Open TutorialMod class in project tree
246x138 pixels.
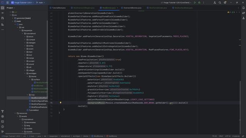33,110
